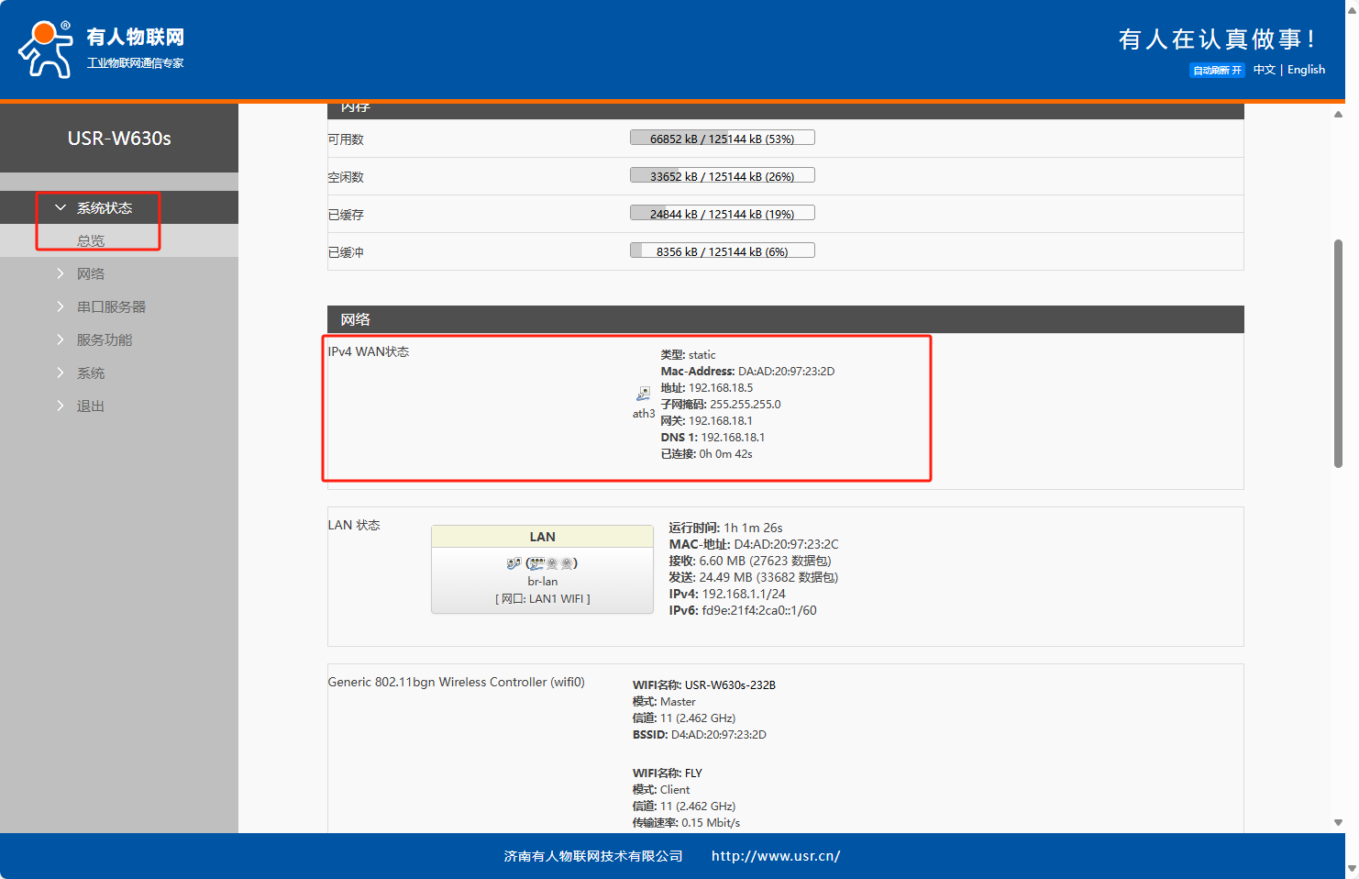Click the browser scrollbar down arrow at bottom corner

coord(1352,868)
